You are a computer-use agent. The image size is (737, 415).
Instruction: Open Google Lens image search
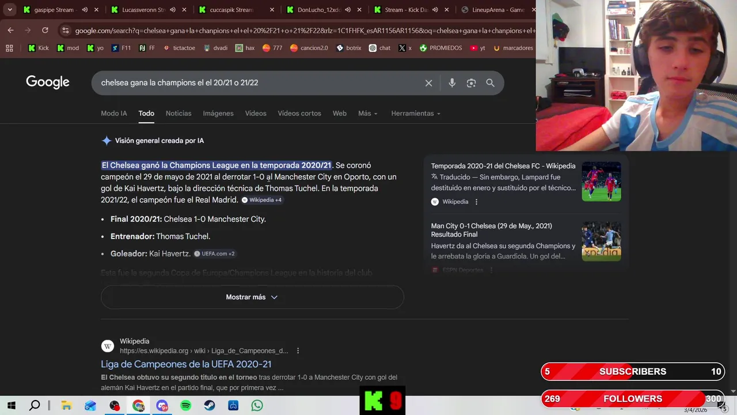tap(471, 83)
